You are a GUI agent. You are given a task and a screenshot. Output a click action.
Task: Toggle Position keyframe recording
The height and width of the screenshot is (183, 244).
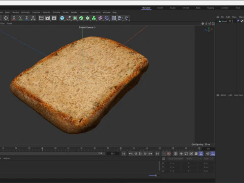181,154
